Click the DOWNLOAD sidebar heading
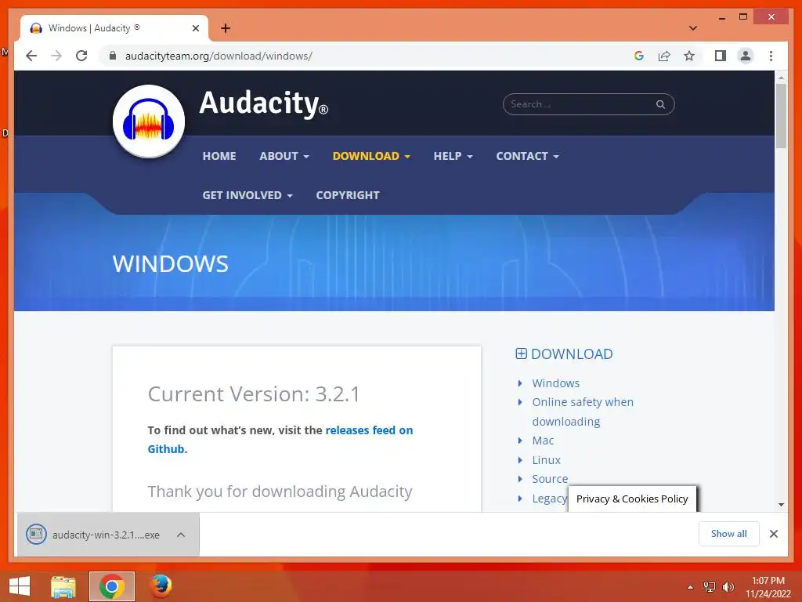Image resolution: width=802 pixels, height=602 pixels. [x=571, y=354]
